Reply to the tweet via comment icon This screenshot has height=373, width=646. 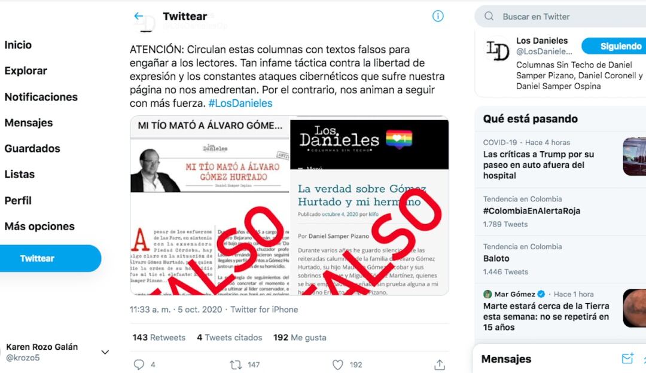tap(139, 365)
